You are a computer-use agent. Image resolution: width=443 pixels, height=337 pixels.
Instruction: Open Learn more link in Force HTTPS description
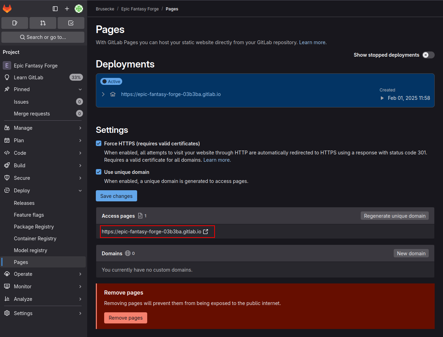point(217,160)
